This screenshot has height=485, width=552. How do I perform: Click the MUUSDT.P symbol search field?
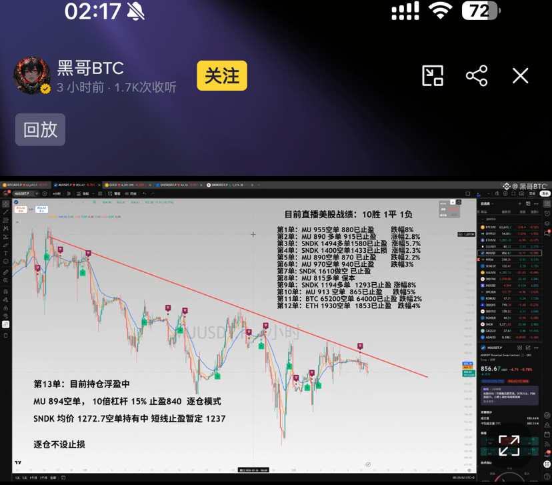[x=26, y=193]
